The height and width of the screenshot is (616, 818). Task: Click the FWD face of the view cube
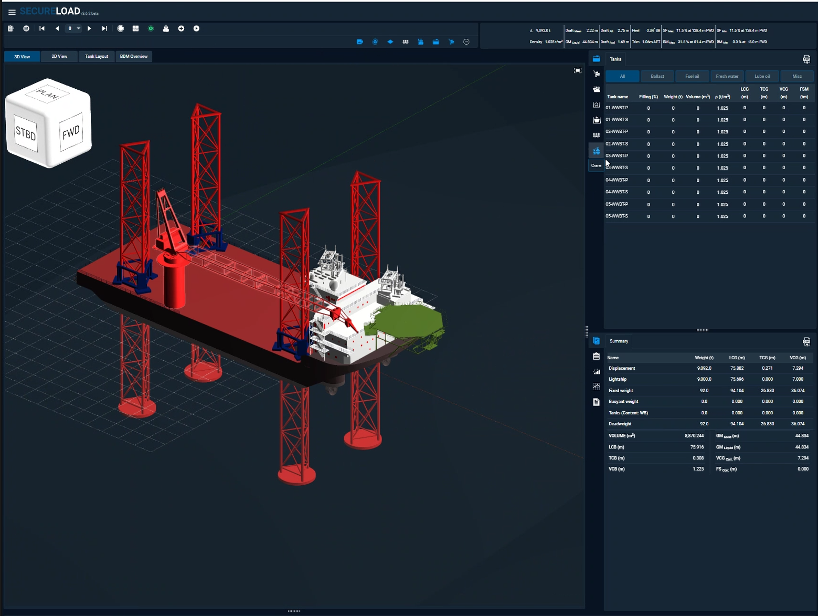click(71, 132)
